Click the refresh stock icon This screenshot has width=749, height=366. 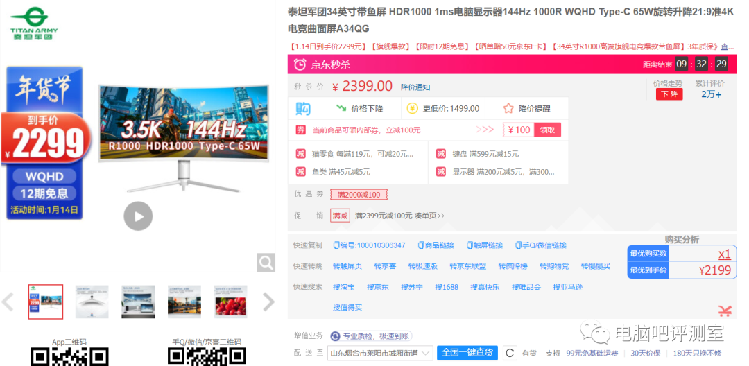pyautogui.click(x=510, y=353)
